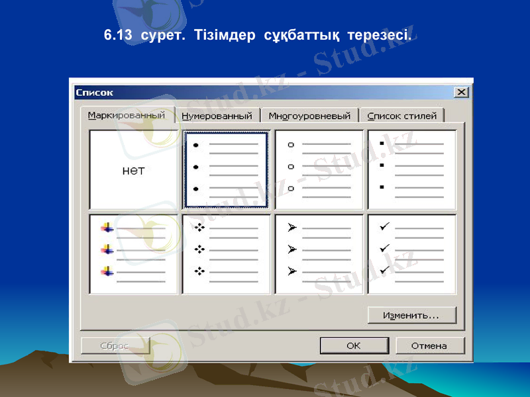Image resolution: width=530 pixels, height=397 pixels.
Task: Open the Изменить customization dialog
Action: click(412, 314)
